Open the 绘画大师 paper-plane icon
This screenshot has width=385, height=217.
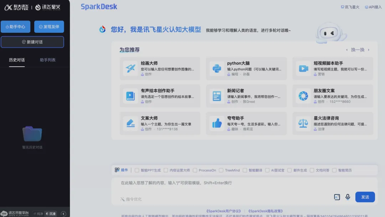(x=130, y=68)
